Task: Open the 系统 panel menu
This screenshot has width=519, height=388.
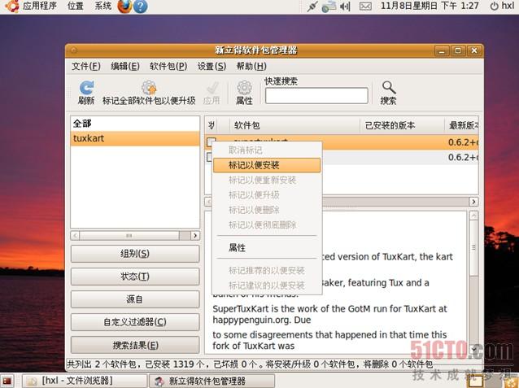Action: [103, 6]
